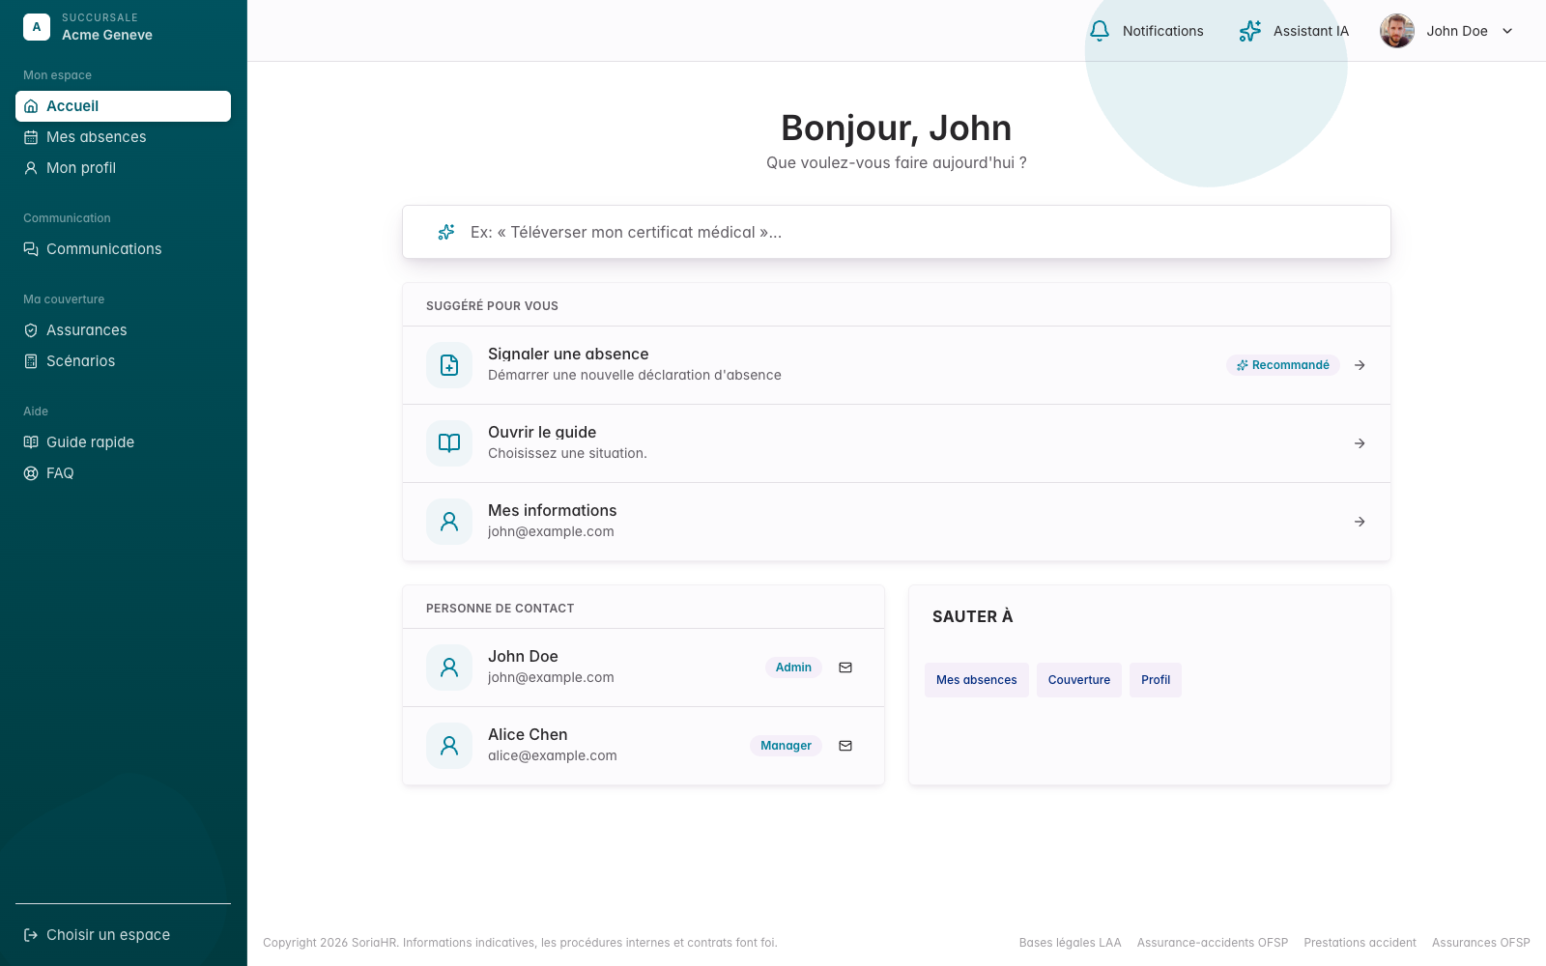Open Scénarios in sidebar

coord(123,361)
